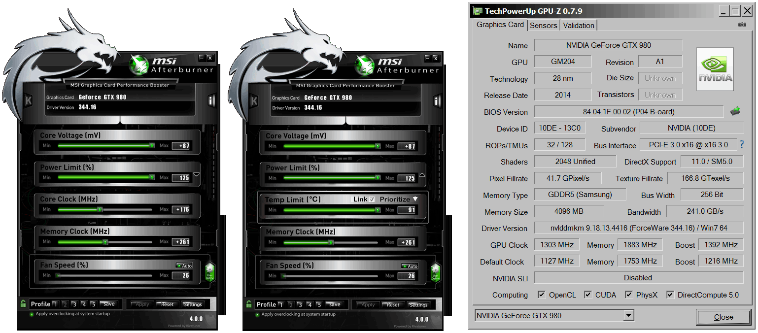This screenshot has height=333, width=758.
Task: Click the Bus Interface question mark icon
Action: [741, 144]
